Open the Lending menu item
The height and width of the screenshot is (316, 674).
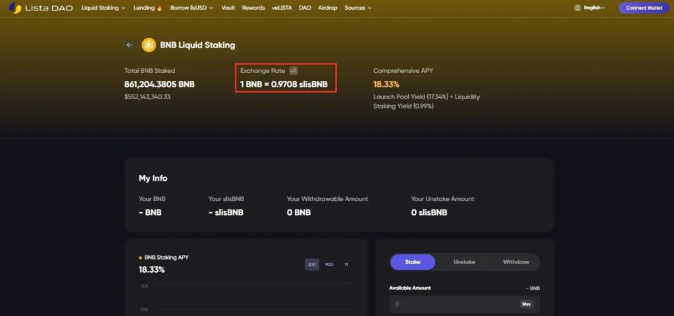[x=148, y=8]
